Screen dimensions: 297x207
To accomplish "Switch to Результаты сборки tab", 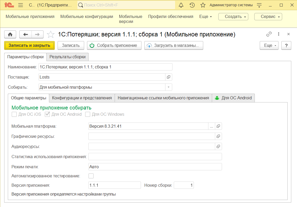I will pyautogui.click(x=67, y=57).
